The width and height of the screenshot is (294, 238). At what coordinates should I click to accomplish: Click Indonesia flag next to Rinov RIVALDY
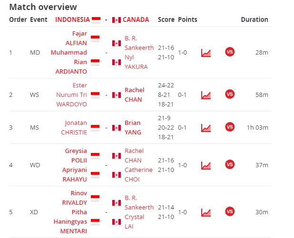95,198
